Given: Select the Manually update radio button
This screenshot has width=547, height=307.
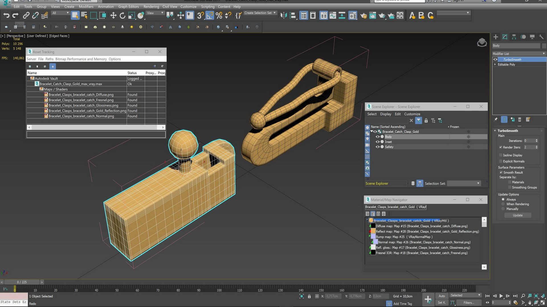Looking at the screenshot, I should coord(503,209).
